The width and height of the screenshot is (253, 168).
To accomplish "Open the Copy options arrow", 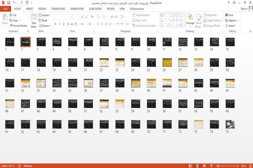I will tap(20, 20).
